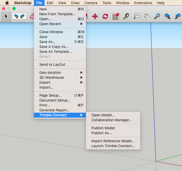This screenshot has width=182, height=171.
Task: Choose Save A Copy As...
Action: 60,47
